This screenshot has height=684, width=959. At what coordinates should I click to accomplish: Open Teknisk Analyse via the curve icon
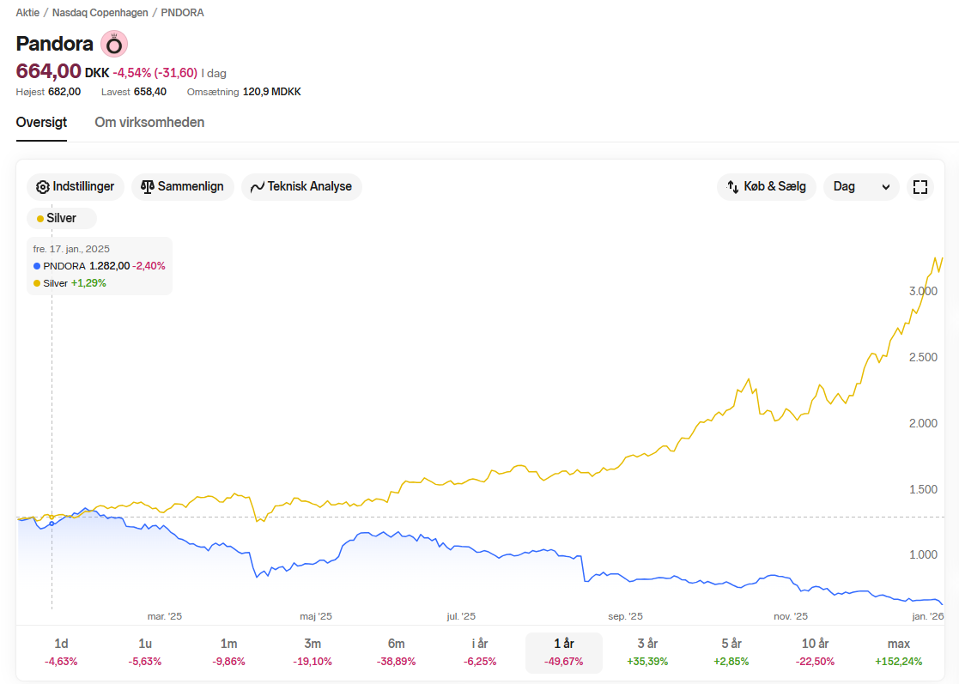coord(258,187)
